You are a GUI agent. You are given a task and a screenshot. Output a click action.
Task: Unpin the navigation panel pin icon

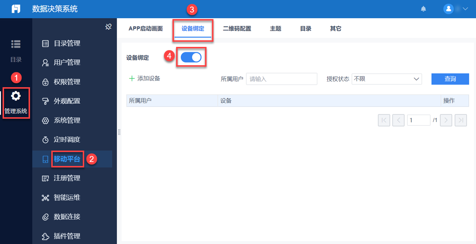coord(108,27)
